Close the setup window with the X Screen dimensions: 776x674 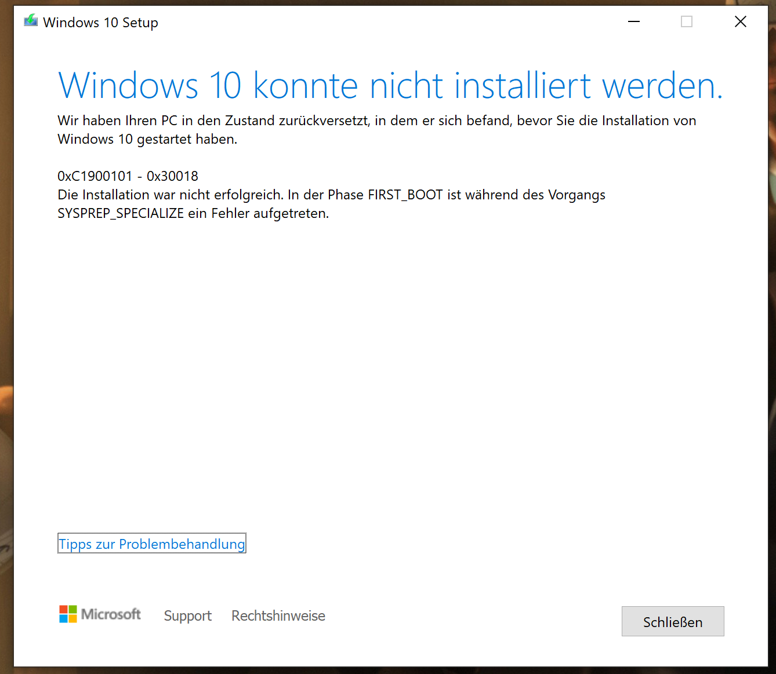click(x=741, y=21)
